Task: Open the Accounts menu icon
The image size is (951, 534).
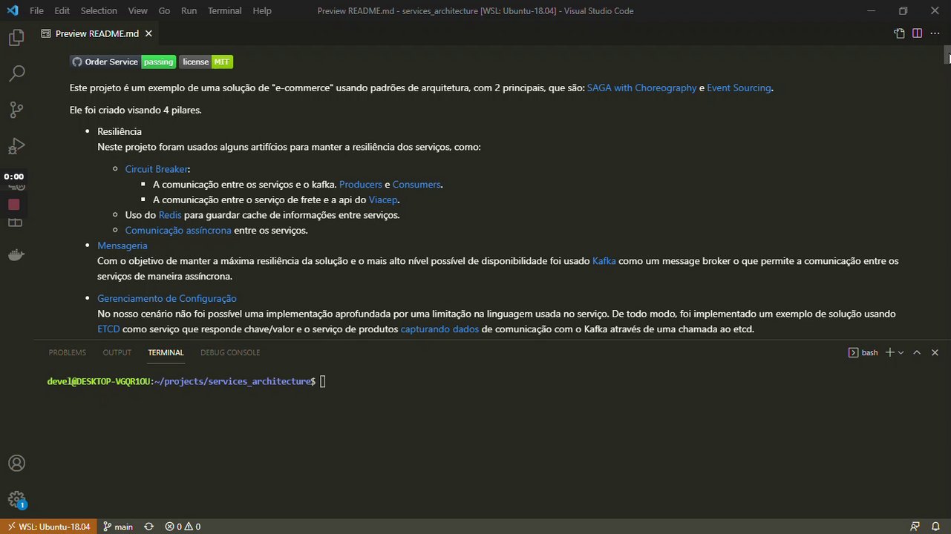Action: (16, 464)
